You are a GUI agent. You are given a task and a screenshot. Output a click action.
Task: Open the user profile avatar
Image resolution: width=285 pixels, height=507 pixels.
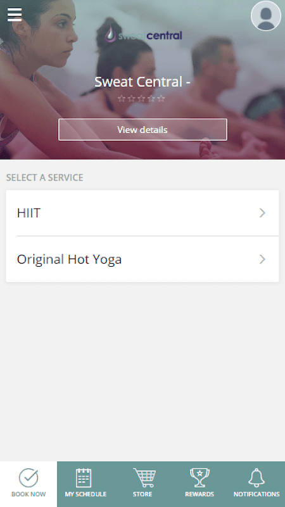tap(265, 15)
